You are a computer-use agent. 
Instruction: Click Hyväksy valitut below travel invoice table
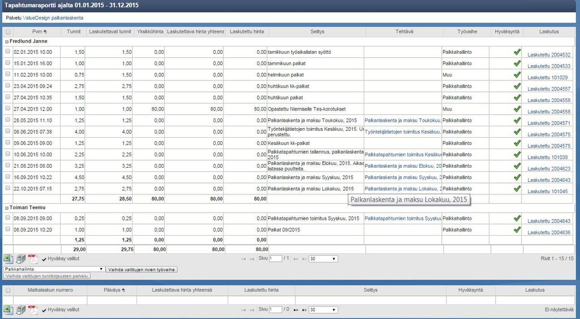[61, 310]
